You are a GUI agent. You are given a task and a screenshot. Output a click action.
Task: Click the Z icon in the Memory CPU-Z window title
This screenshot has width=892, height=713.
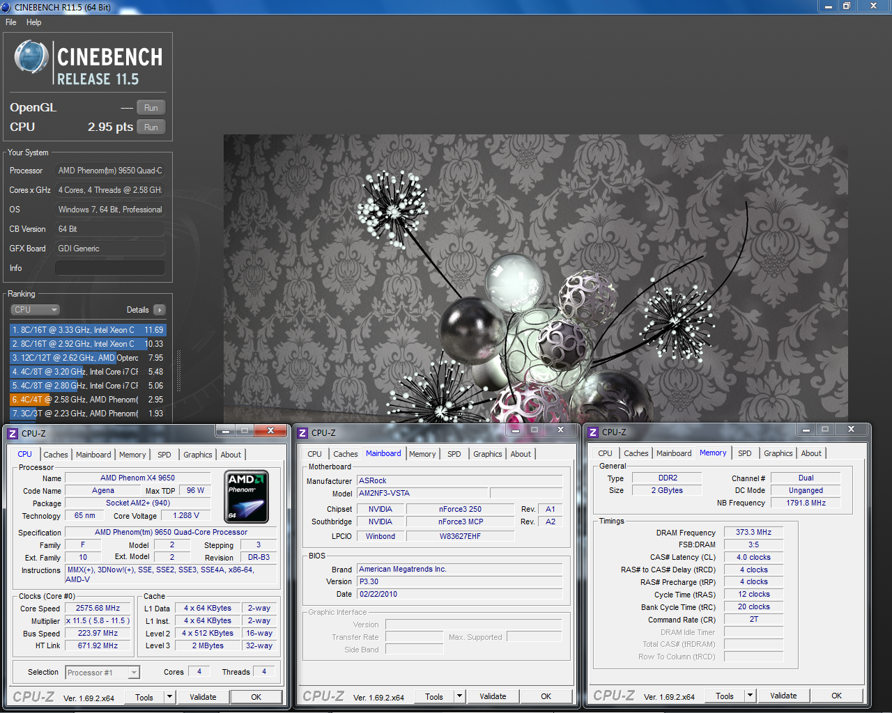pyautogui.click(x=593, y=432)
